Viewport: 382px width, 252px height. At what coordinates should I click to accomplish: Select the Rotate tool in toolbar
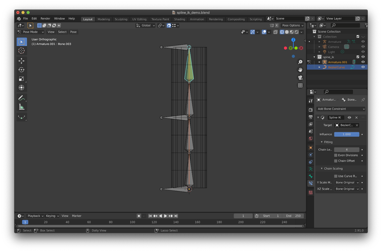pos(21,70)
